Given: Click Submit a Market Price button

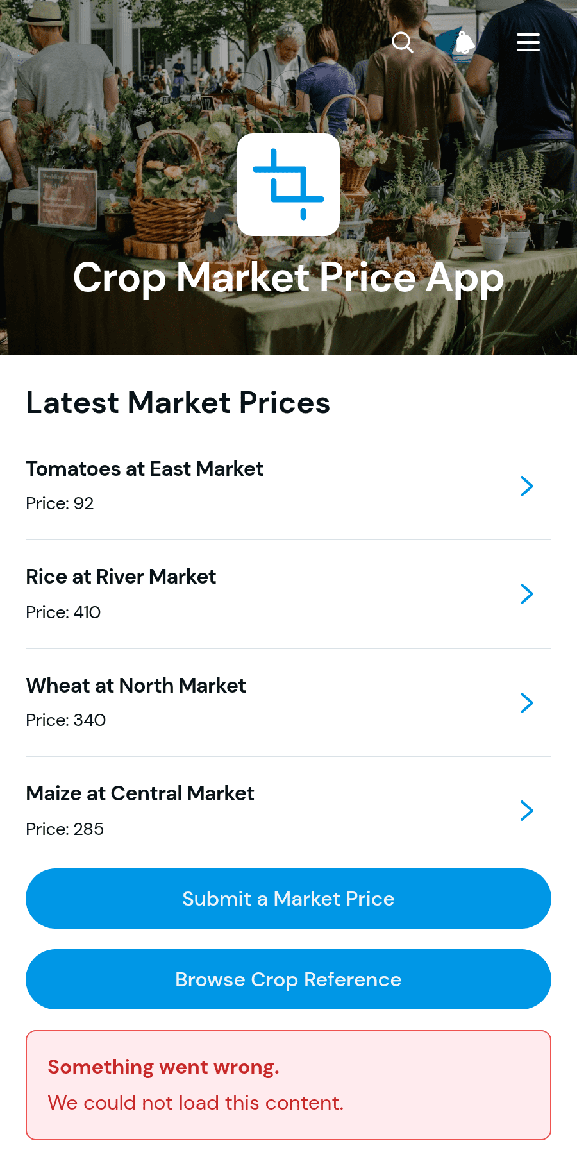Looking at the screenshot, I should click(288, 899).
